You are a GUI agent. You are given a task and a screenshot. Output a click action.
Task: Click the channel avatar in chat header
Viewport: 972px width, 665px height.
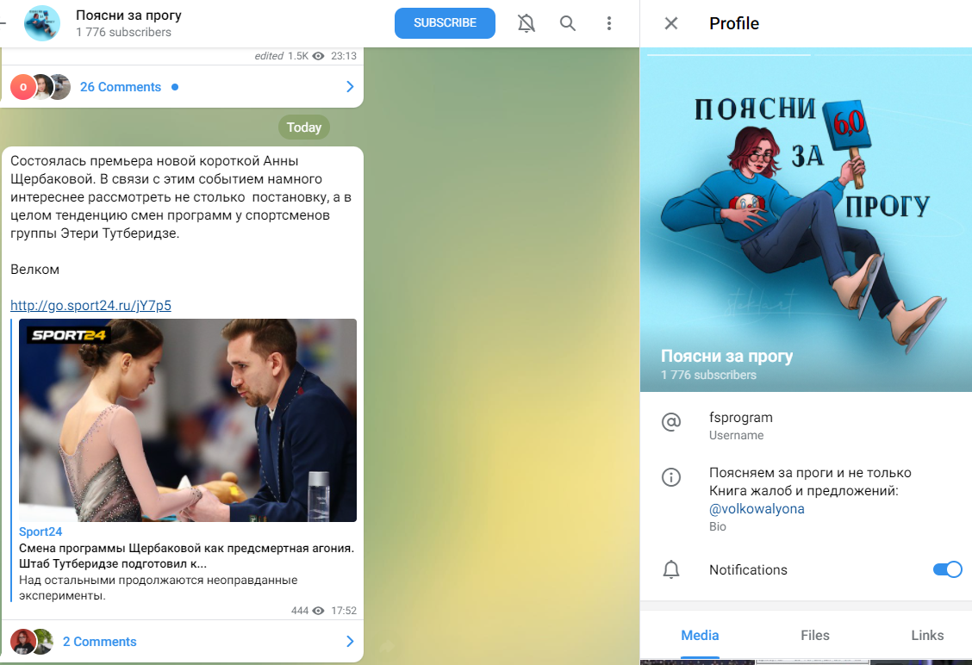(42, 23)
